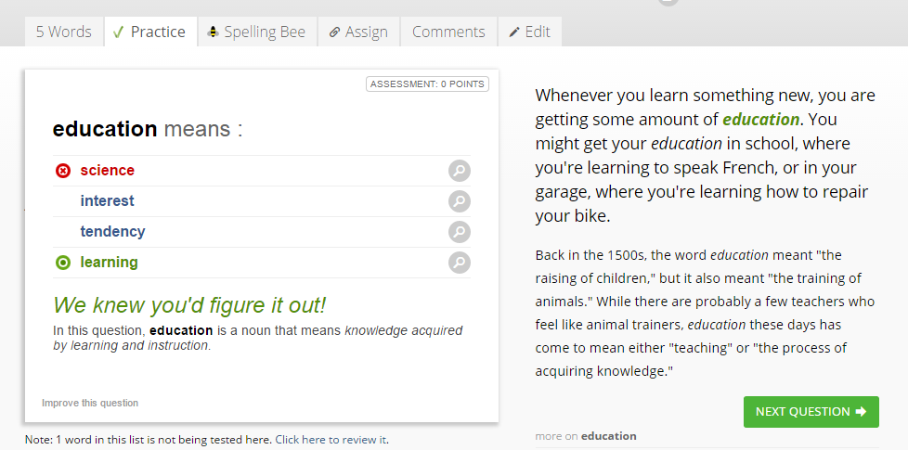Click the bee icon on Spelling Bee tab
Screen dimensions: 908x450
click(214, 32)
